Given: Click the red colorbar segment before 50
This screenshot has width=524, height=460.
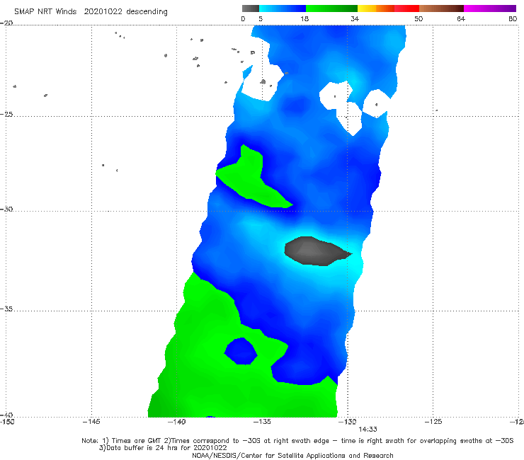Looking at the screenshot, I should point(406,8).
